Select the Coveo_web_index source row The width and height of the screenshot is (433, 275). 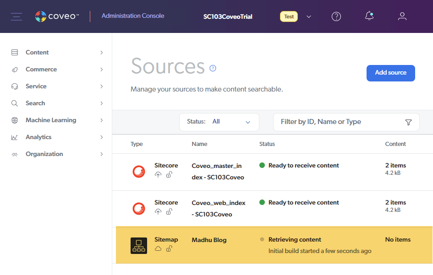(218, 209)
